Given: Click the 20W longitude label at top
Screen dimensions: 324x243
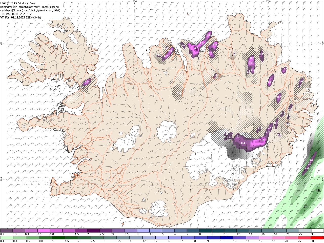Looking at the screenshot, I should pos(135,1).
